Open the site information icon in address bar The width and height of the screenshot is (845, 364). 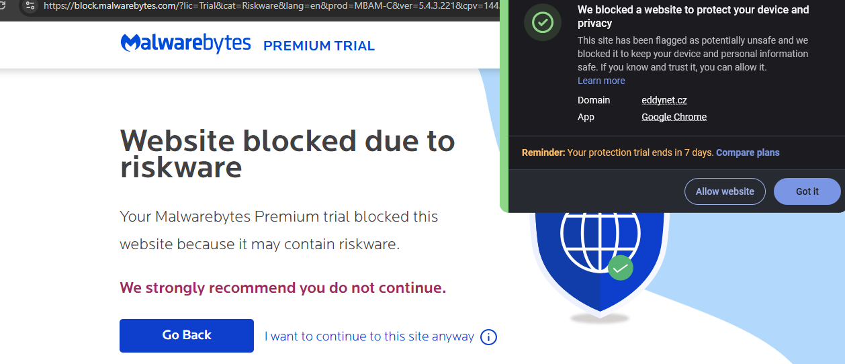tap(30, 5)
